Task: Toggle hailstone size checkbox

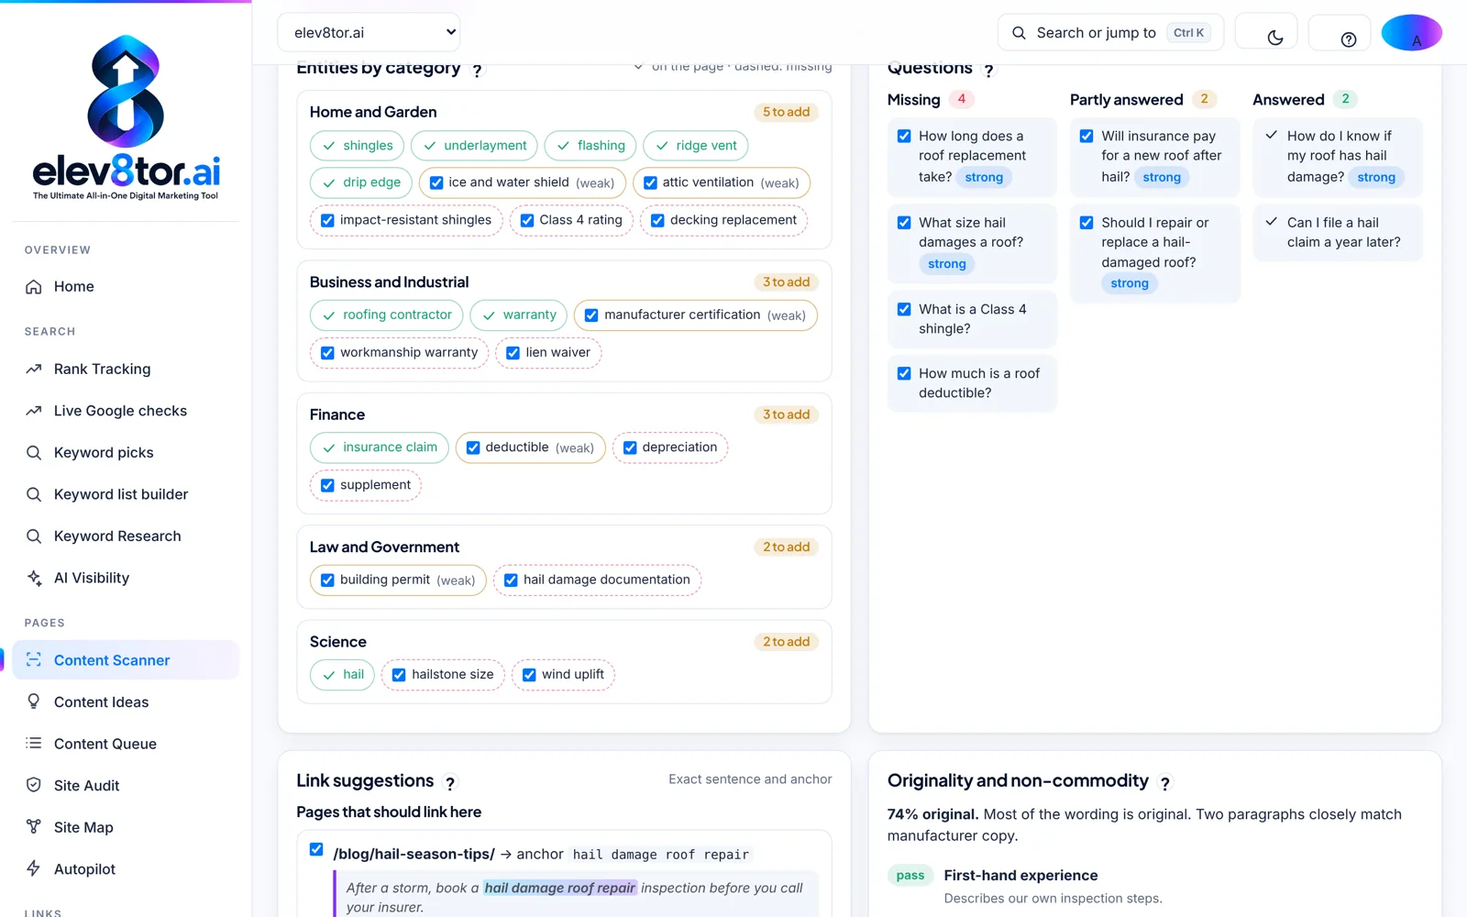Action: [399, 675]
